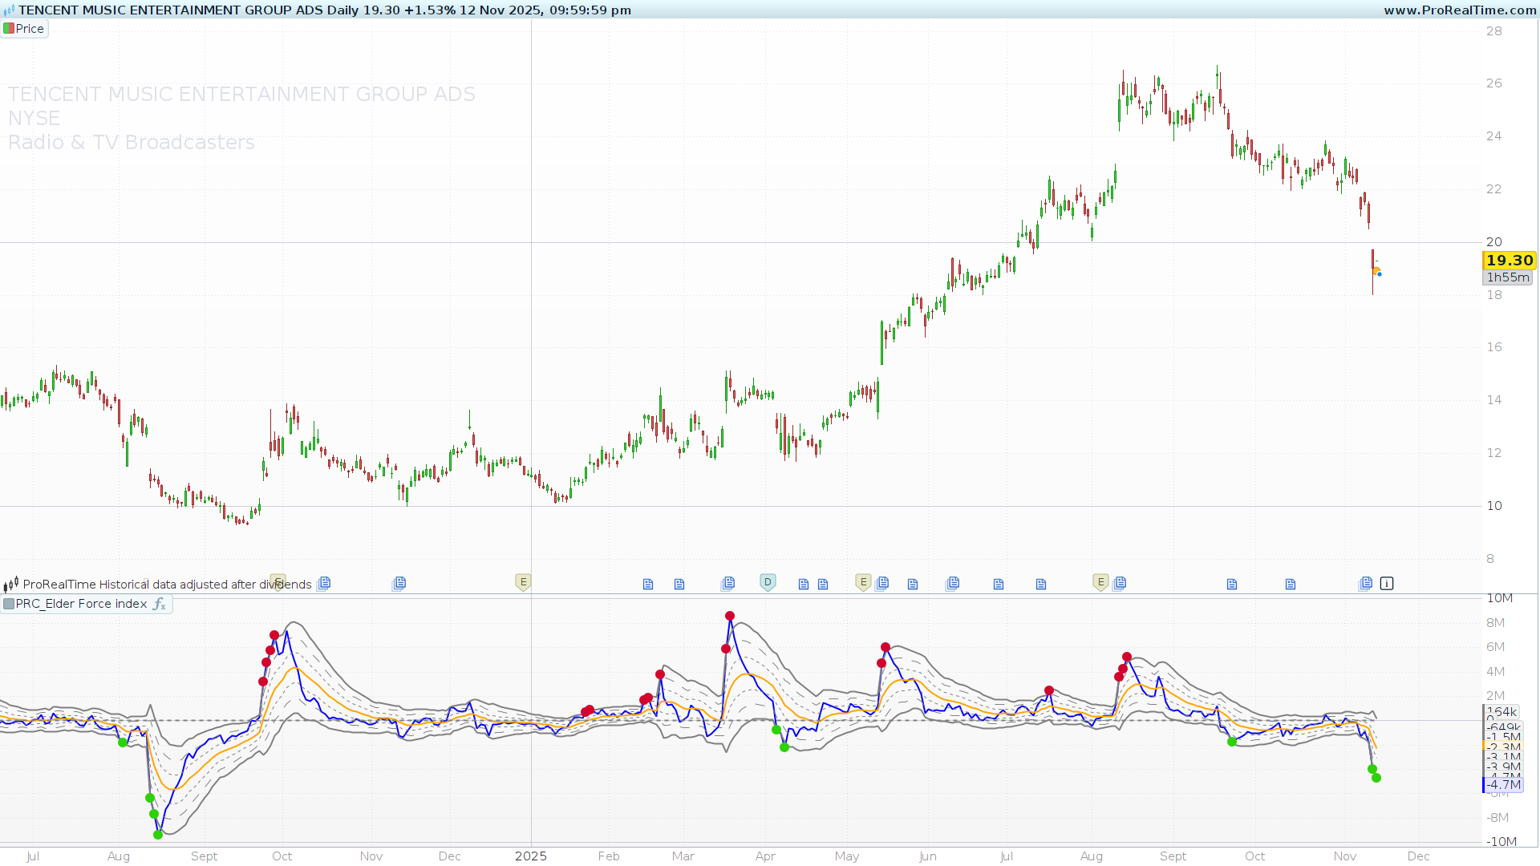The height and width of the screenshot is (866, 1540).
Task: Click the candlestick icon before Historical data text
Action: tap(11, 585)
